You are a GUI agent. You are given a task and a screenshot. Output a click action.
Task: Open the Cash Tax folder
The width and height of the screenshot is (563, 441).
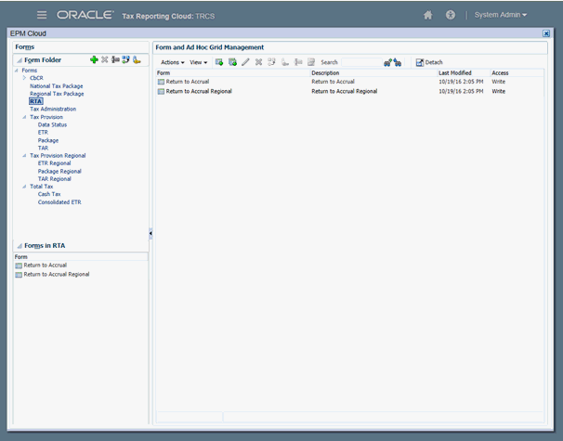click(x=49, y=194)
